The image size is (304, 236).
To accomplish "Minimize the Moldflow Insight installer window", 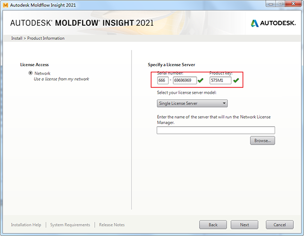I will [x=271, y=4].
